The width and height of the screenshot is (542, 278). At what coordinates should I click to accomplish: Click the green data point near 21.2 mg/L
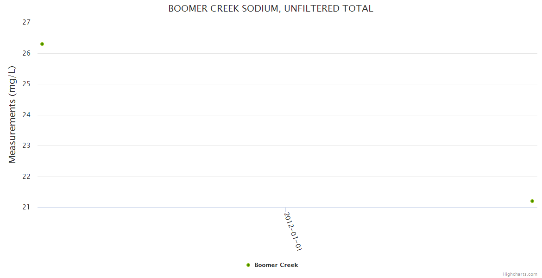click(x=532, y=201)
